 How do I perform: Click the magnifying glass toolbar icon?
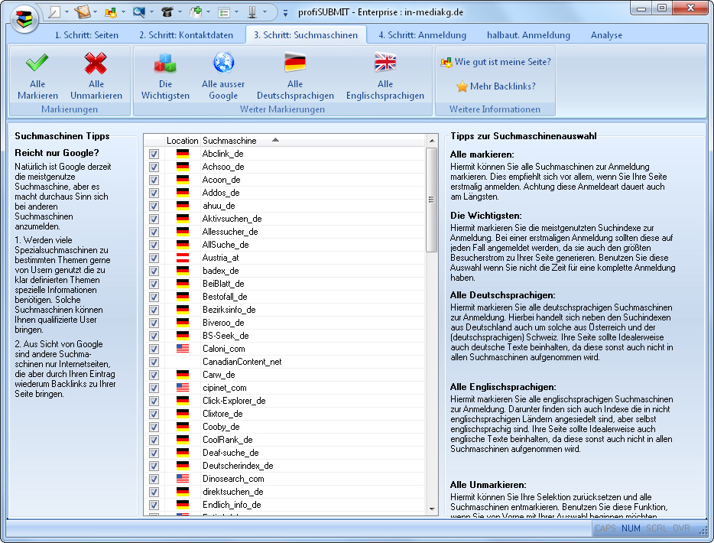tap(139, 12)
